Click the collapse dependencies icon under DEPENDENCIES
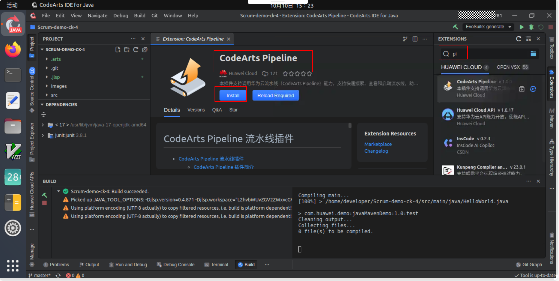Viewport: 559px width, 281px height. [x=44, y=114]
